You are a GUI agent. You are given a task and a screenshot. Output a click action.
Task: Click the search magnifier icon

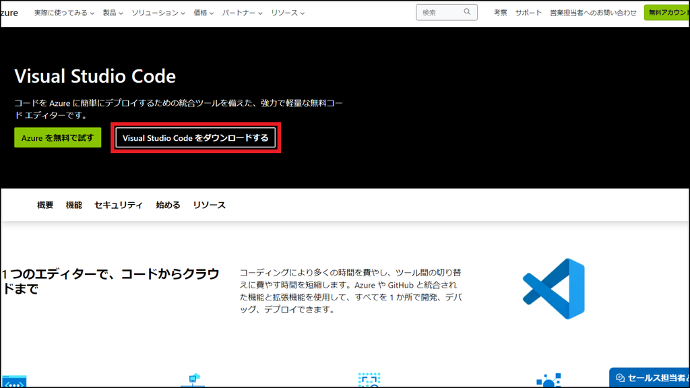[x=468, y=11]
